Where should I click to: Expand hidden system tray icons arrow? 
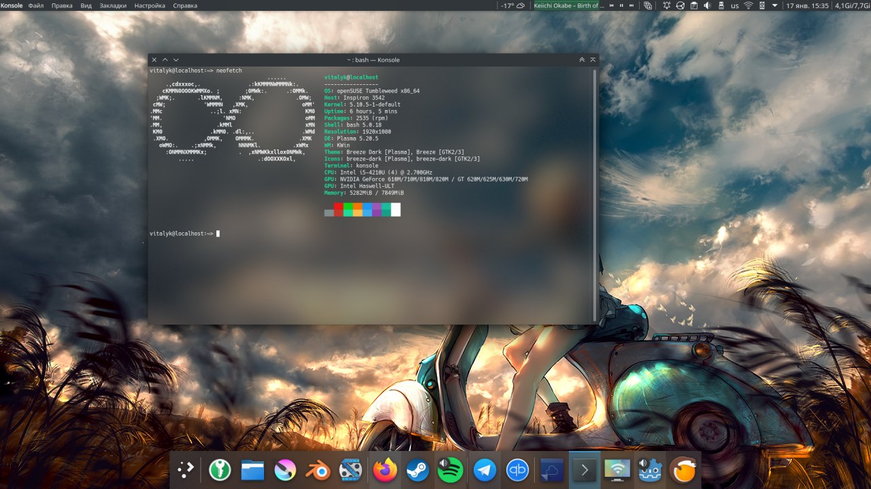point(775,5)
